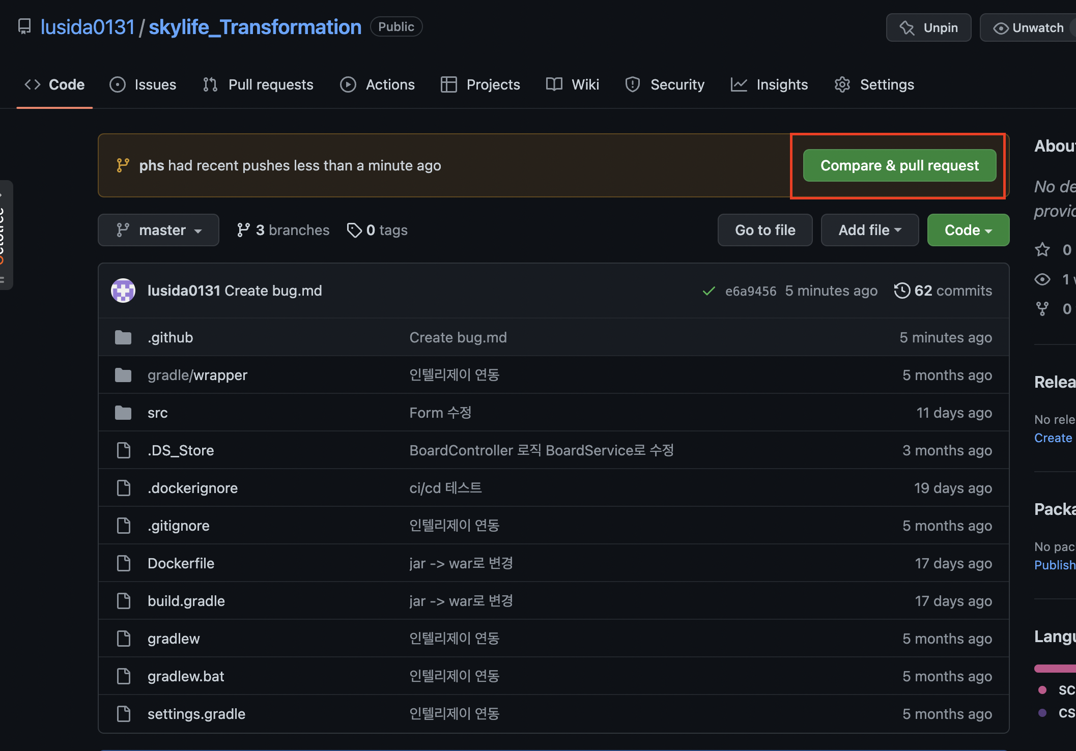The image size is (1076, 751).
Task: Click the branch icon beside 3 branches
Action: tap(243, 230)
